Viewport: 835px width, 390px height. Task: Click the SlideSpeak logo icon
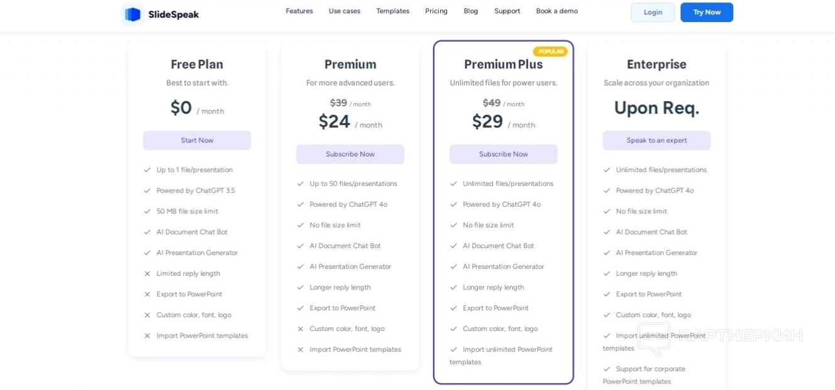click(133, 14)
